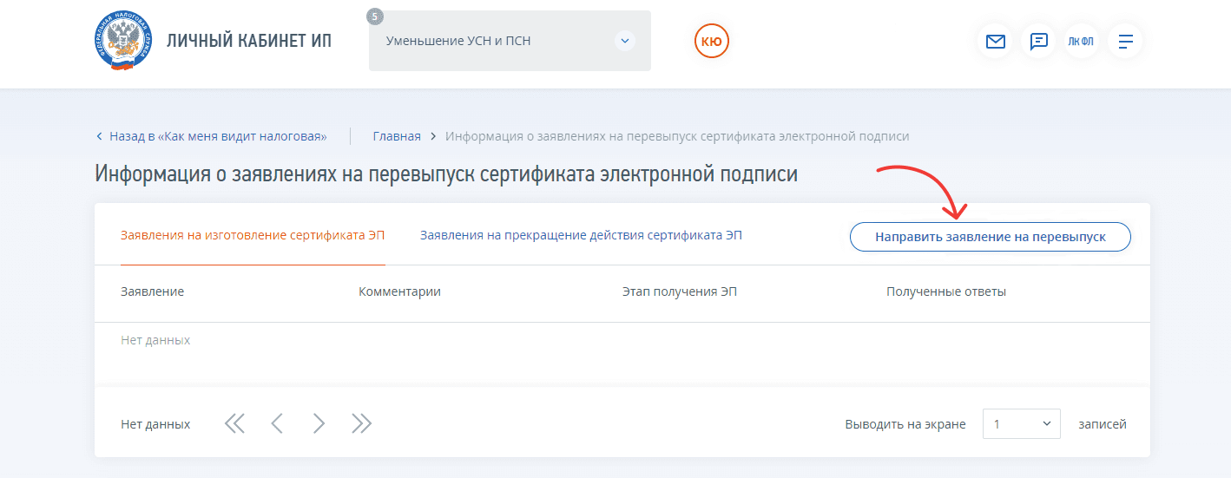Open the Главная breadcrumb link
Screen dimensions: 1231x478
point(397,136)
